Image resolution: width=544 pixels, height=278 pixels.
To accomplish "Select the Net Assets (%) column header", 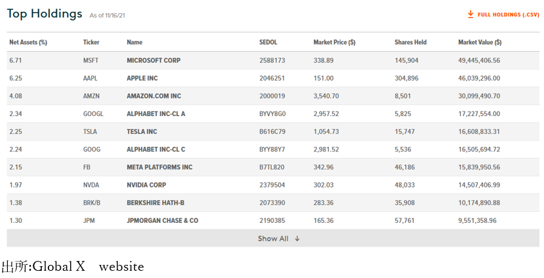I will [x=28, y=43].
